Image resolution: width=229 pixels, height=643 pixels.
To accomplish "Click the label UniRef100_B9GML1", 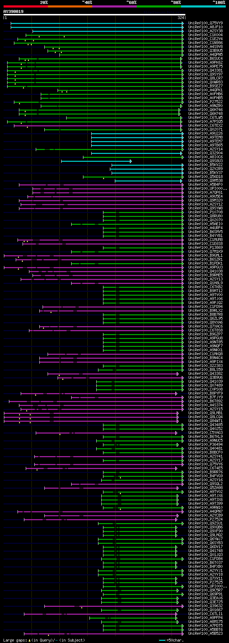I will [x=205, y=255].
